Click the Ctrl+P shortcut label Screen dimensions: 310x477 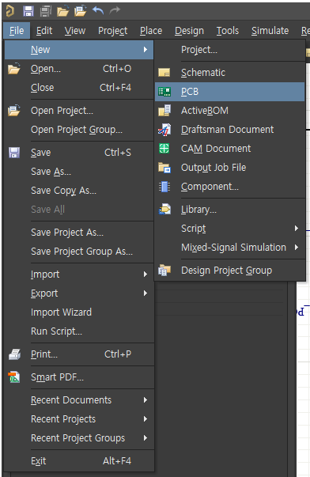118,354
